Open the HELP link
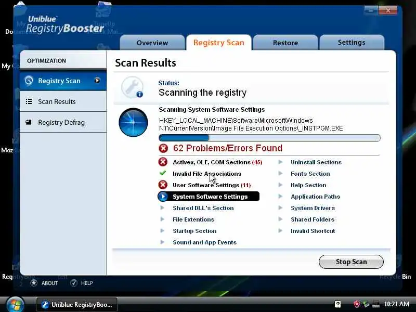 87,283
